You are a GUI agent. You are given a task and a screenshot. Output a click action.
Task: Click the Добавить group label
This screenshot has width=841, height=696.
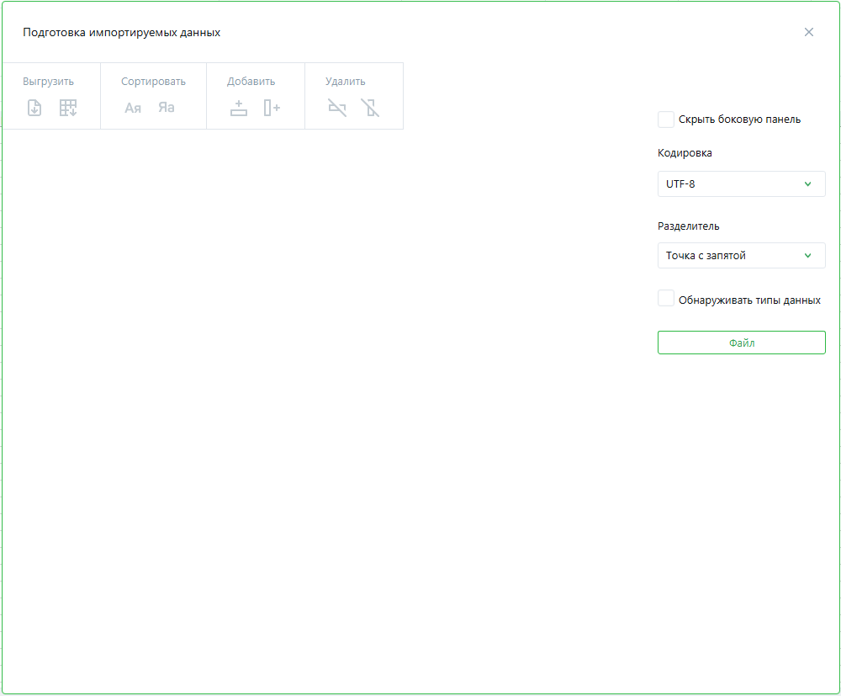click(251, 82)
